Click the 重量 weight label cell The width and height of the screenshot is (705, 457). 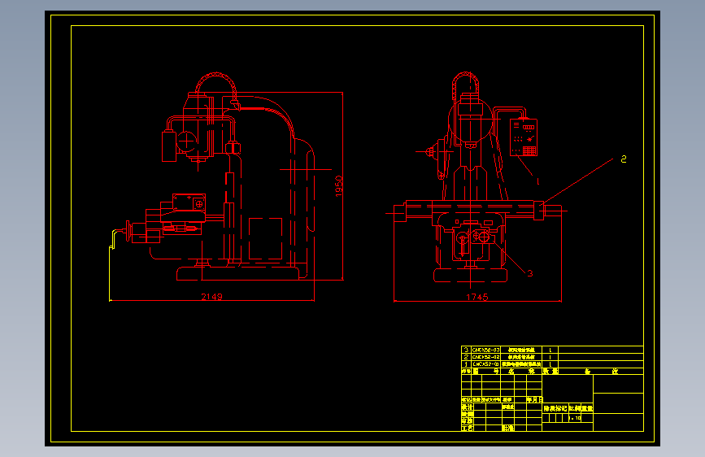[x=587, y=408]
